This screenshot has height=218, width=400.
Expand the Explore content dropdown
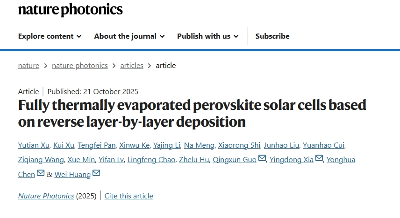pyautogui.click(x=50, y=36)
